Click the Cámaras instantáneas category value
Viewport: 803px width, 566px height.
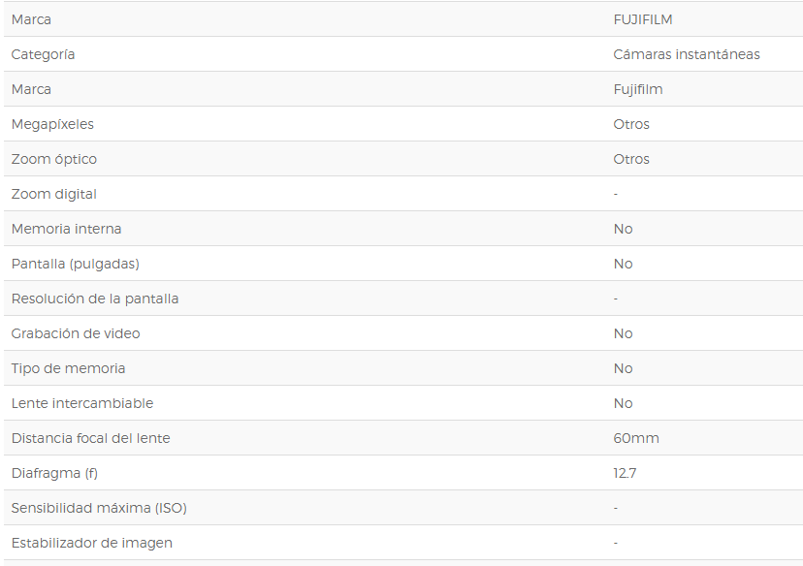point(687,54)
